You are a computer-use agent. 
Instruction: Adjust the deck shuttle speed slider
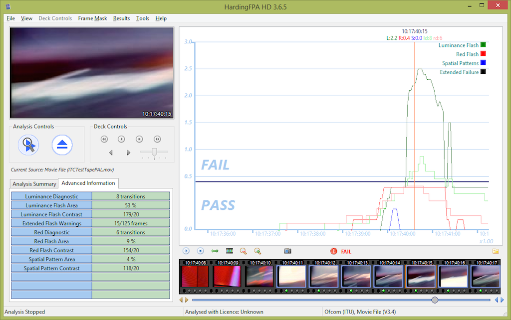click(x=154, y=152)
